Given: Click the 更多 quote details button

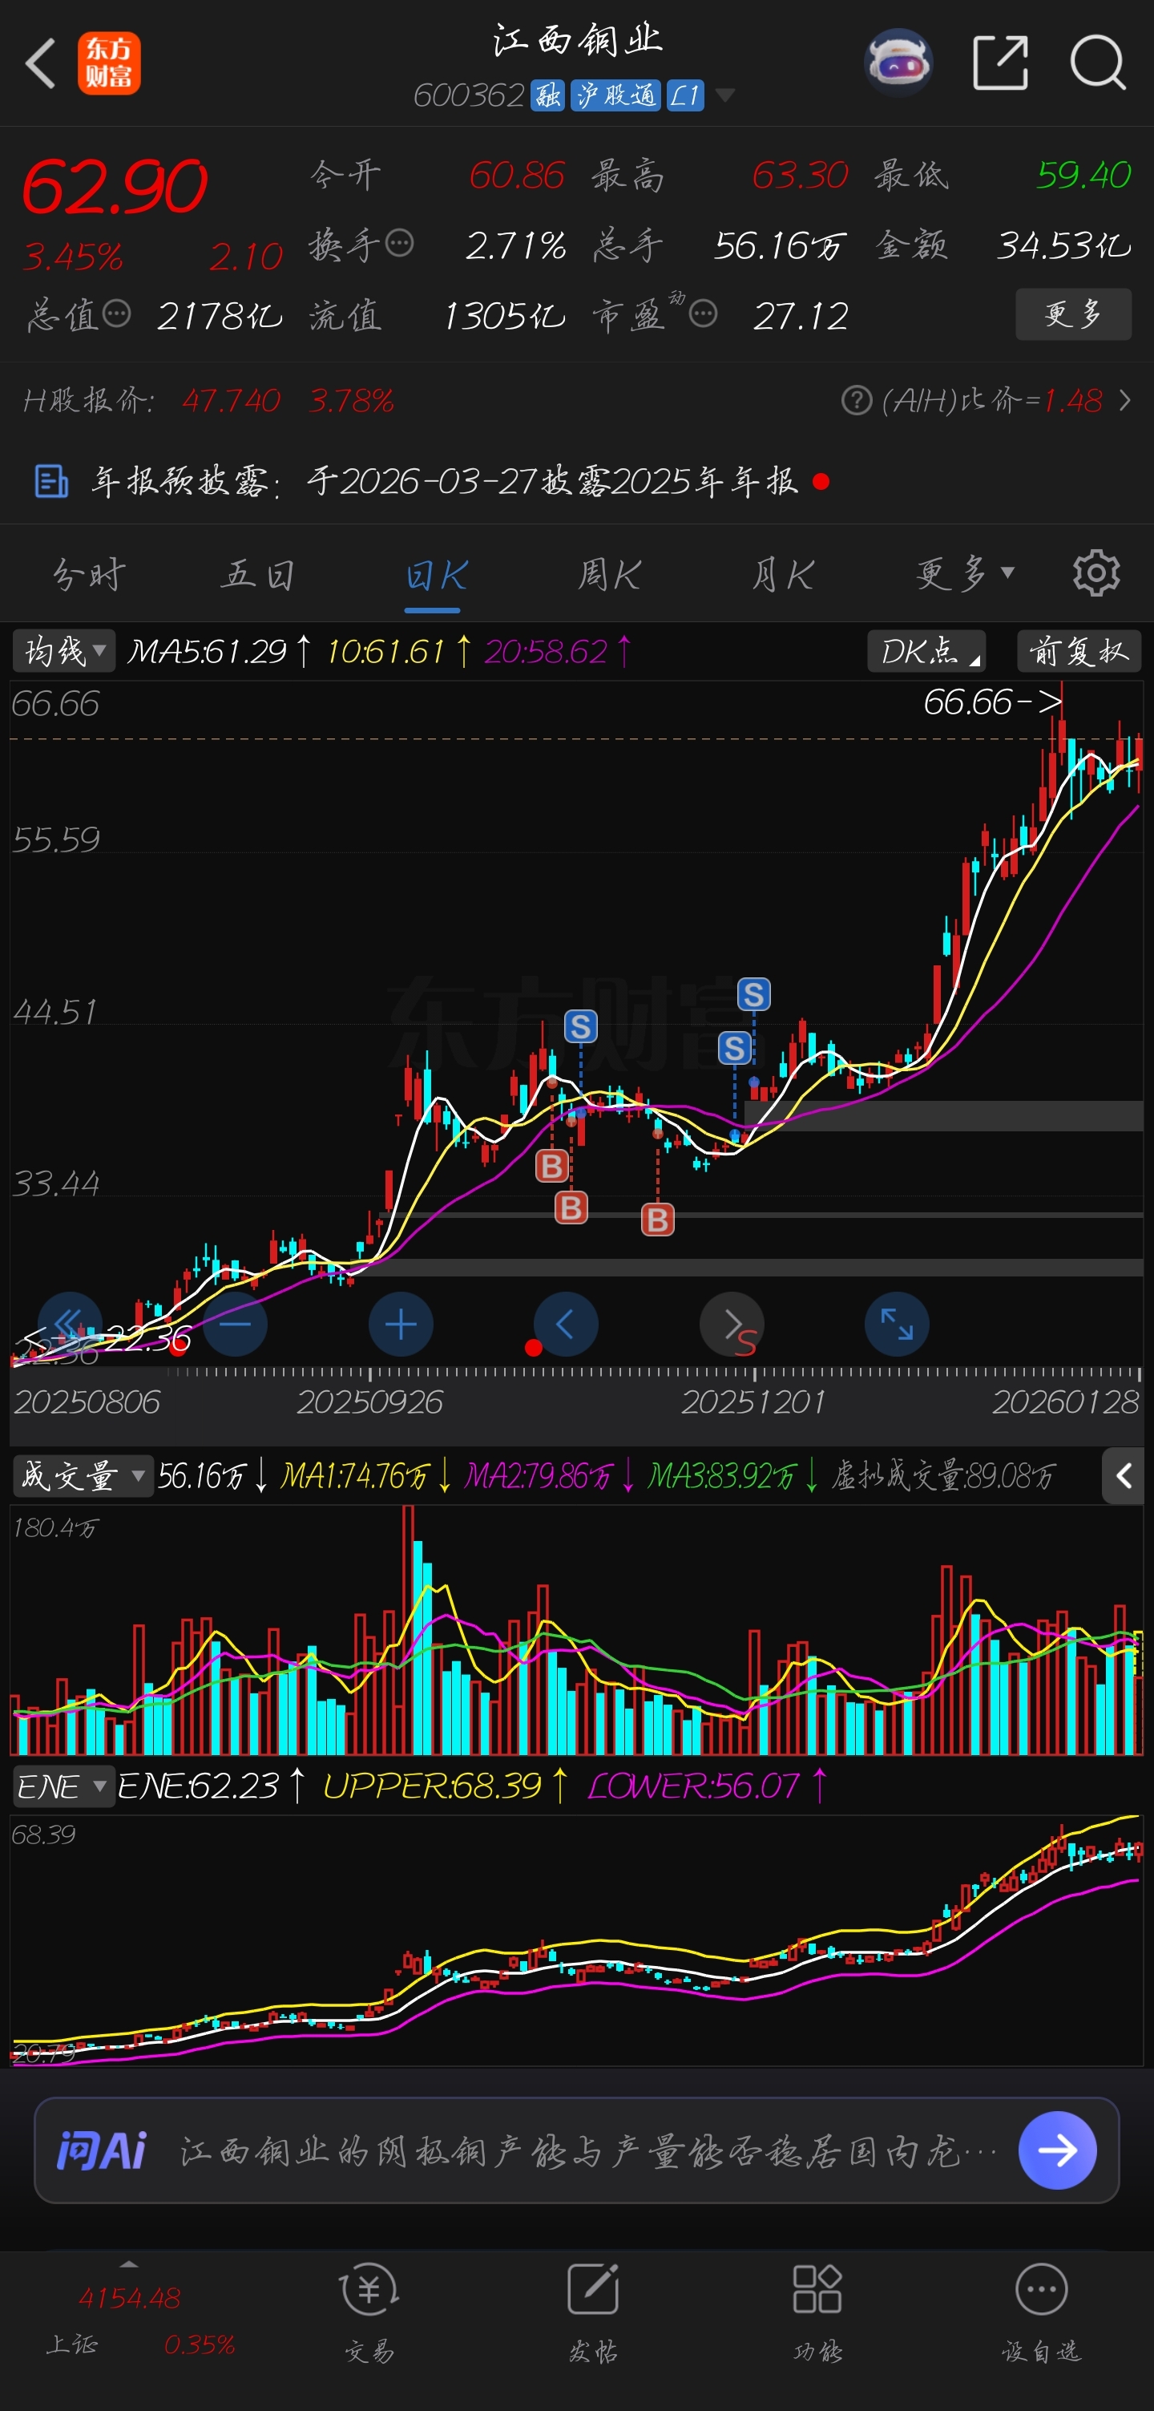Looking at the screenshot, I should click(x=1074, y=314).
